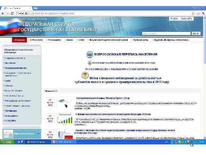
Task: Open Итоги комплексного наблюдения условий жизни населения
Action: click(x=122, y=69)
